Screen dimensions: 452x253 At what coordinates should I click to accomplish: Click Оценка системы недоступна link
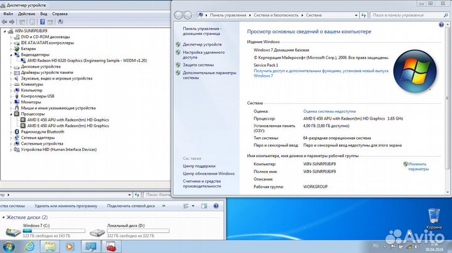click(329, 111)
